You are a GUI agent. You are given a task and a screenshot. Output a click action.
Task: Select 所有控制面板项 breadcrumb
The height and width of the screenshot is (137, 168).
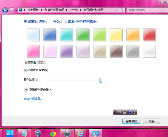pyautogui.click(x=54, y=10)
